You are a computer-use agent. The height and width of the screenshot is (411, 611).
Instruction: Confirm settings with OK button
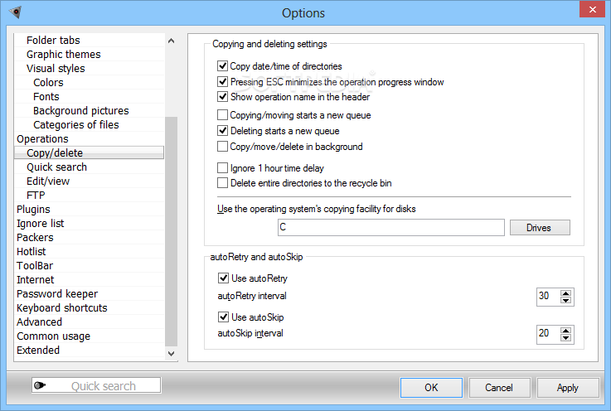tap(431, 388)
